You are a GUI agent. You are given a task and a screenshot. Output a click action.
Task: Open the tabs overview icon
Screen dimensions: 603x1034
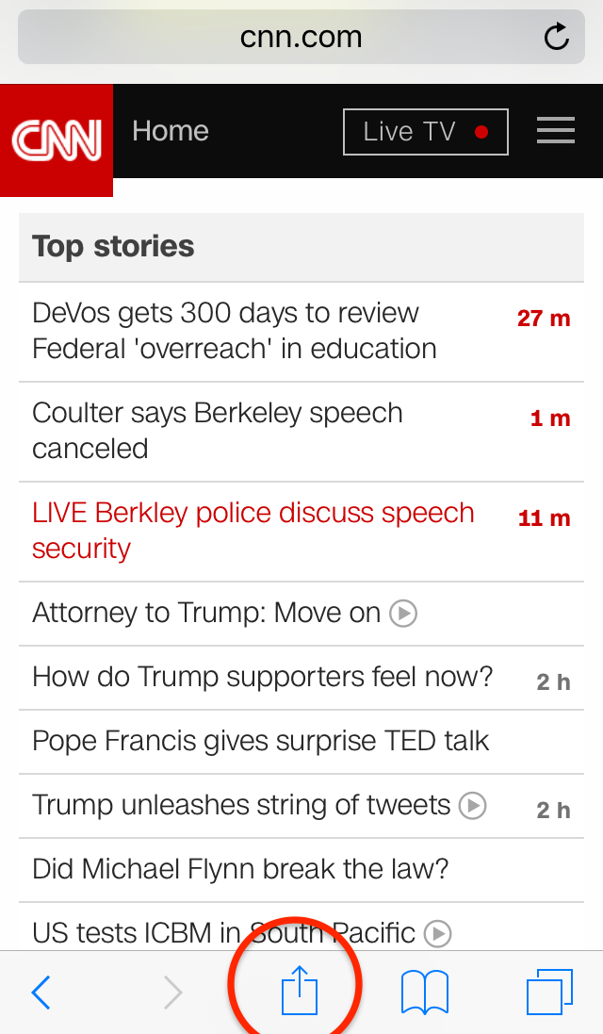point(549,992)
